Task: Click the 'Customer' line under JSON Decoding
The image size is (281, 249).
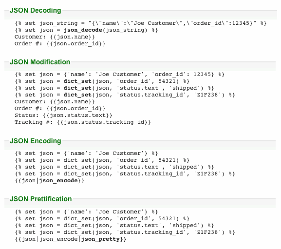Action: click(55, 37)
